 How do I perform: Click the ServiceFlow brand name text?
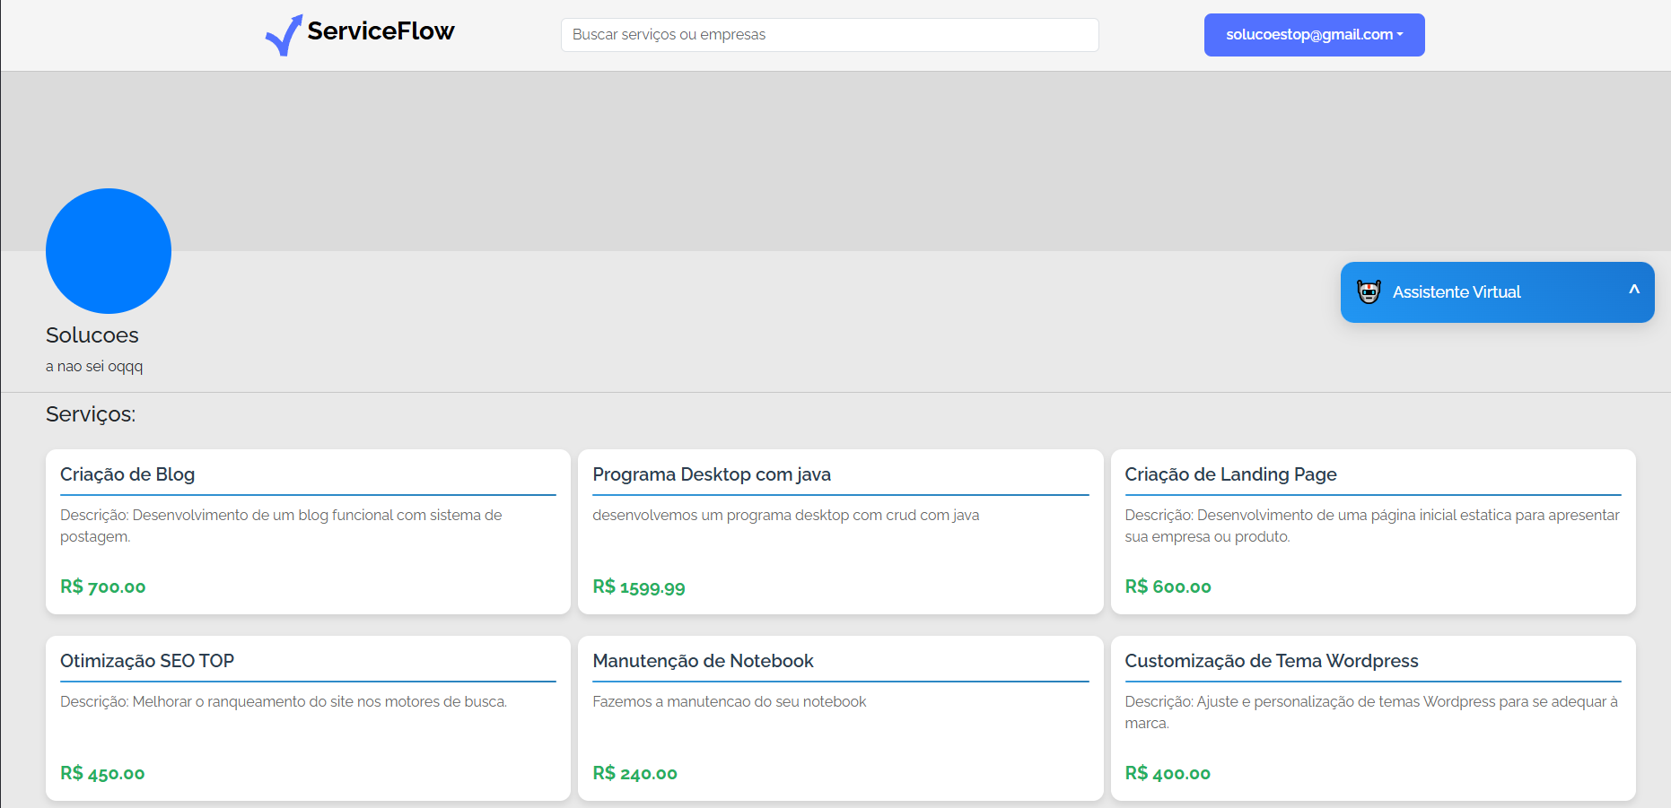381,31
